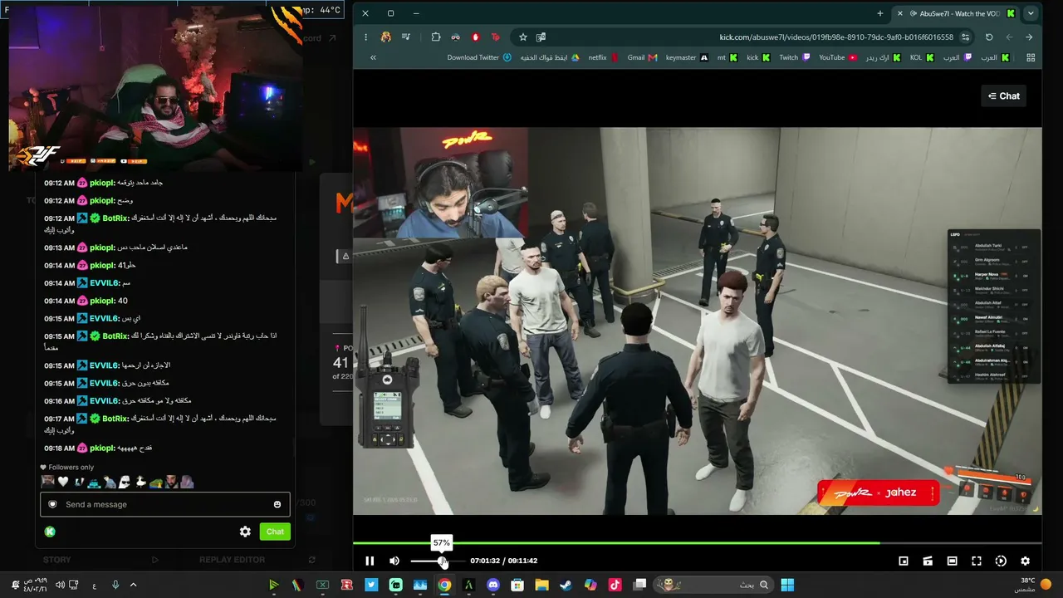Open the Chrome profile avatar
This screenshot has width=1063, height=598.
click(386, 37)
